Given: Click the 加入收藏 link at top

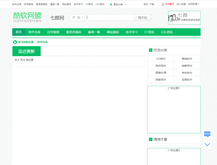Looking at the screenshot, I should point(181,4).
